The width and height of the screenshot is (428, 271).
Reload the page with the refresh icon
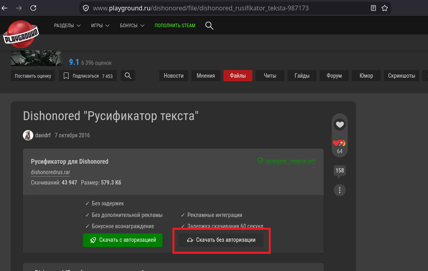[33, 8]
